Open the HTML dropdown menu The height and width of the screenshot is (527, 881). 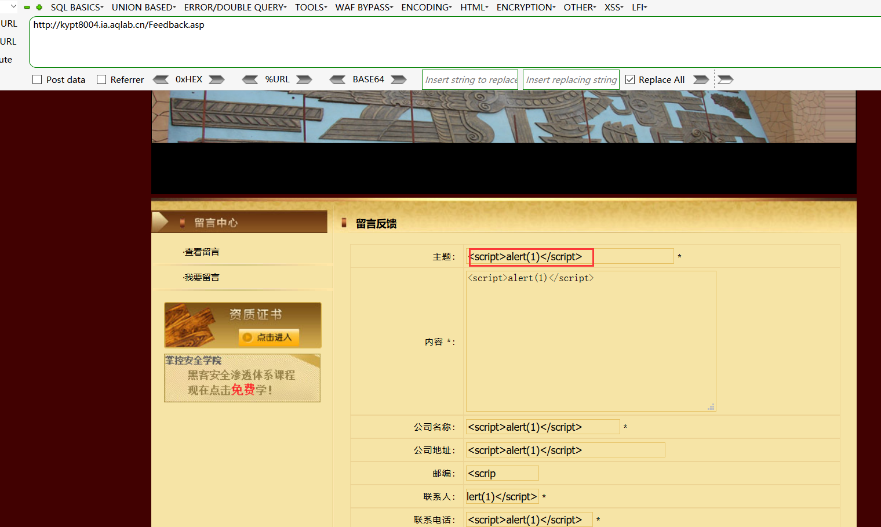(475, 8)
